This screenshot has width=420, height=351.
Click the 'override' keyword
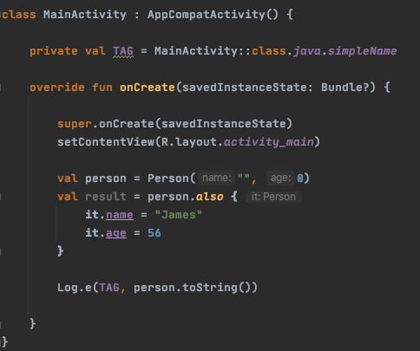point(57,88)
